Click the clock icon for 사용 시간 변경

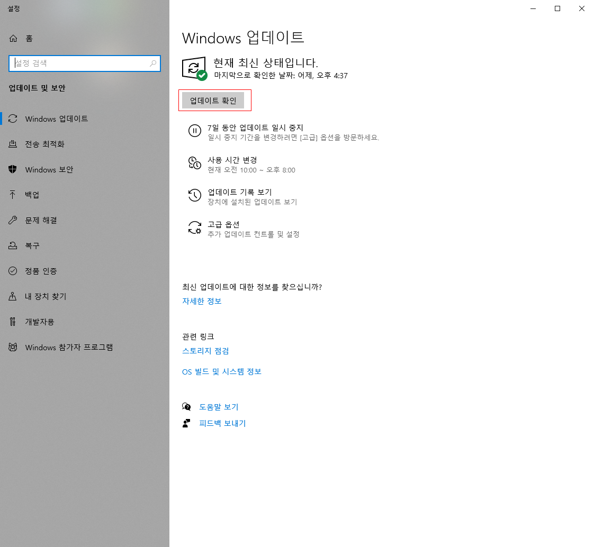(195, 163)
